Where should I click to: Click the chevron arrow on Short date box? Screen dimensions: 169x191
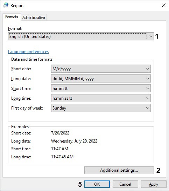click(148, 69)
